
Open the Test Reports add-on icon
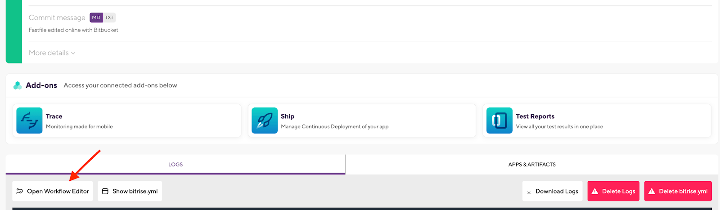pyautogui.click(x=499, y=121)
